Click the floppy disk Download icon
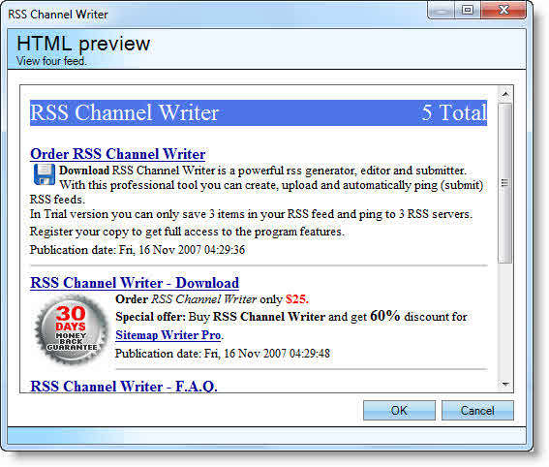The image size is (549, 467). coord(45,174)
